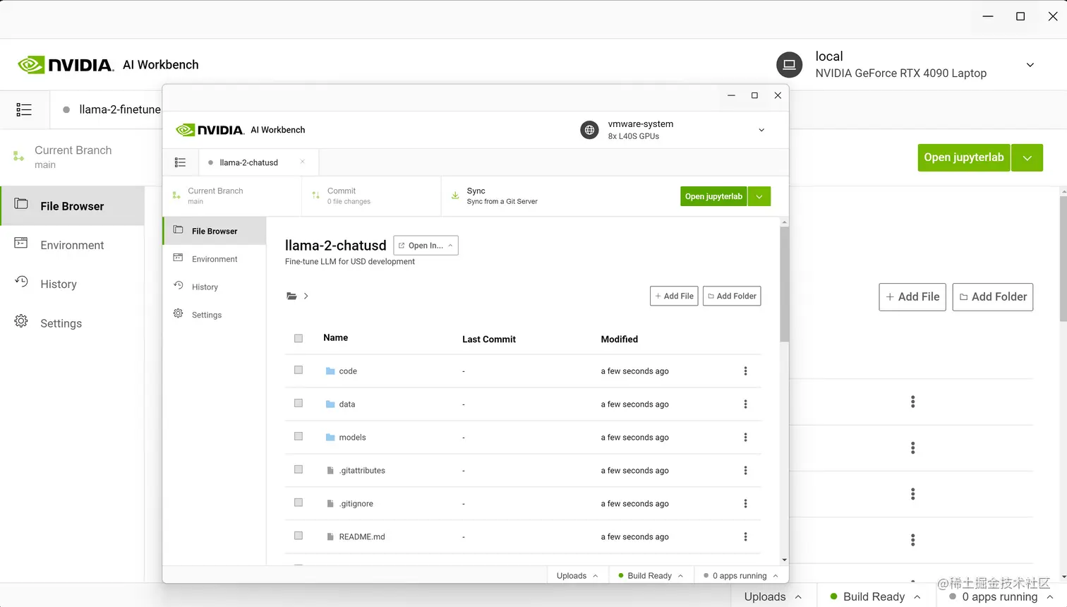Screen dimensions: 1067x607
Task: Select the File Browser panel icon
Action: tap(178, 230)
